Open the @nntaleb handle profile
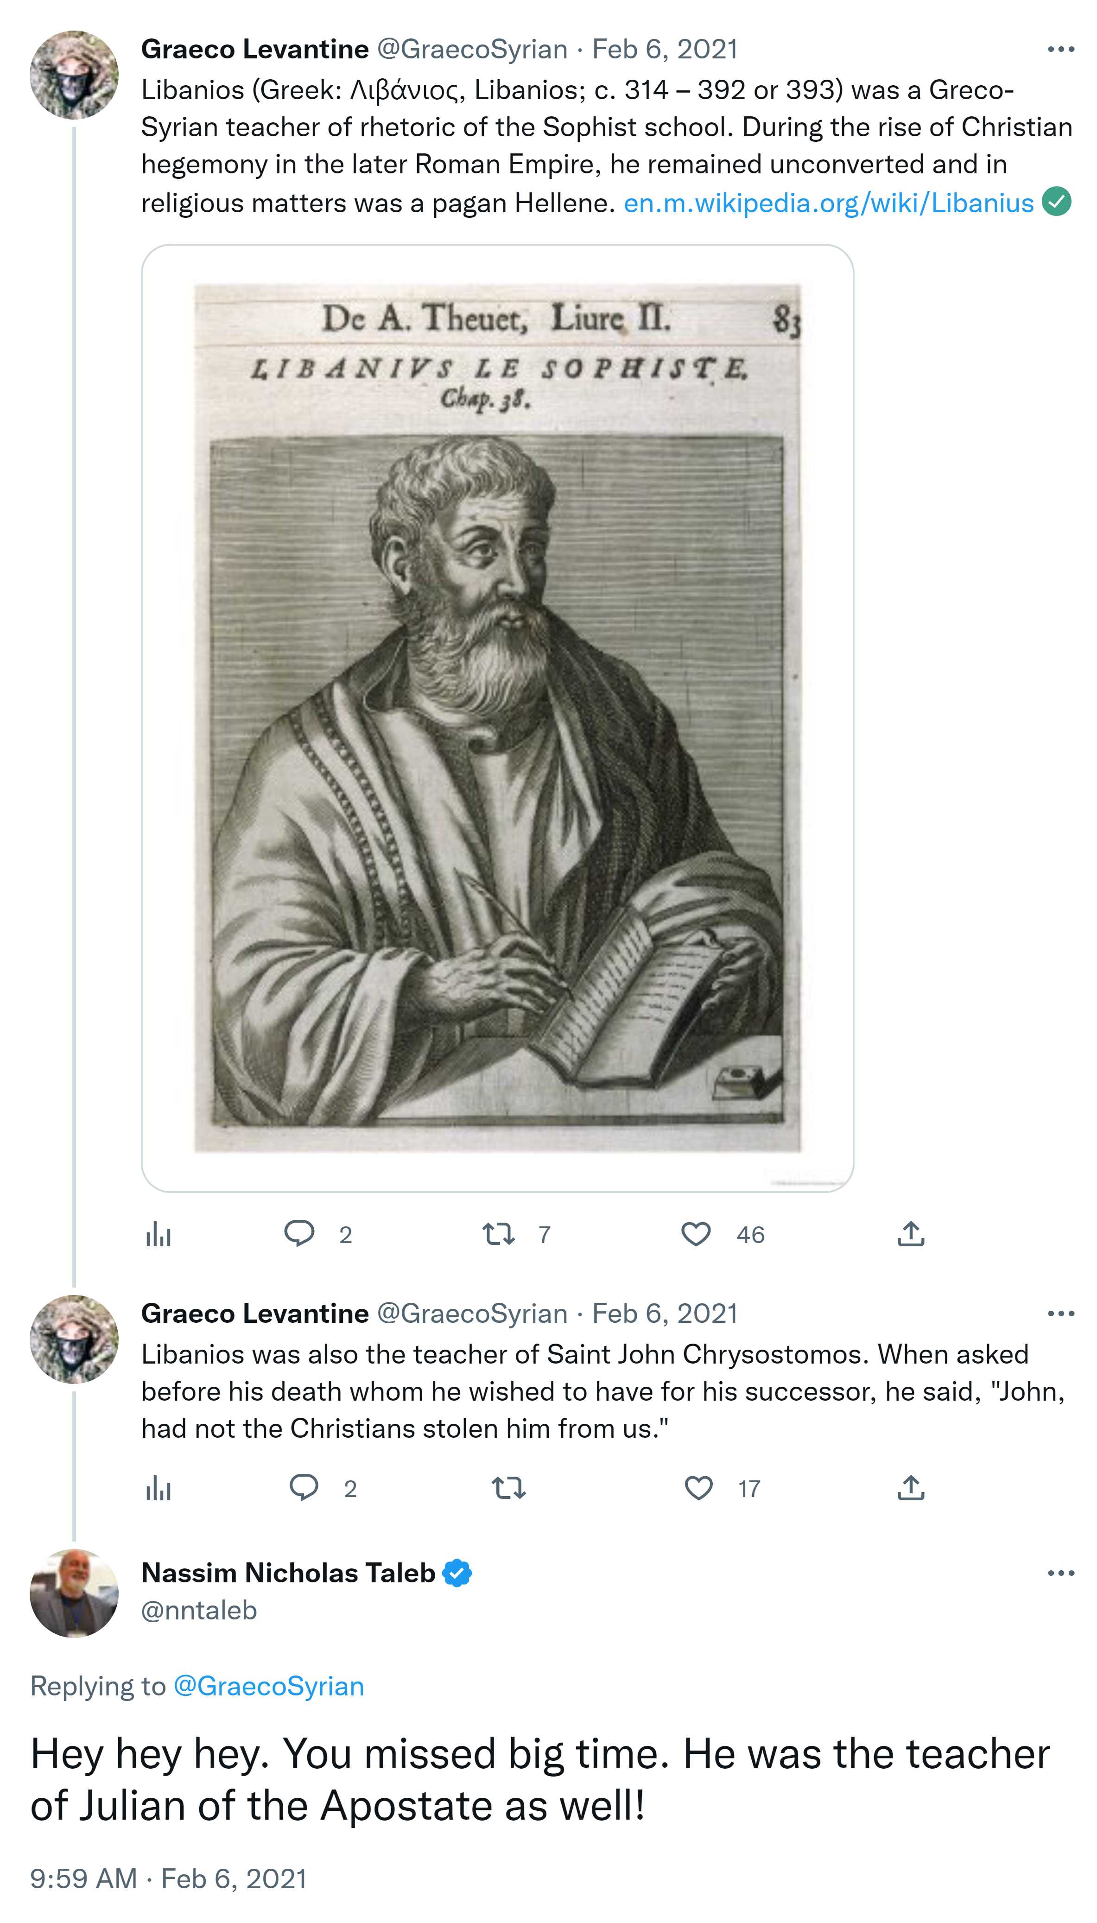Screen dimensions: 1097x1923 (199, 1611)
